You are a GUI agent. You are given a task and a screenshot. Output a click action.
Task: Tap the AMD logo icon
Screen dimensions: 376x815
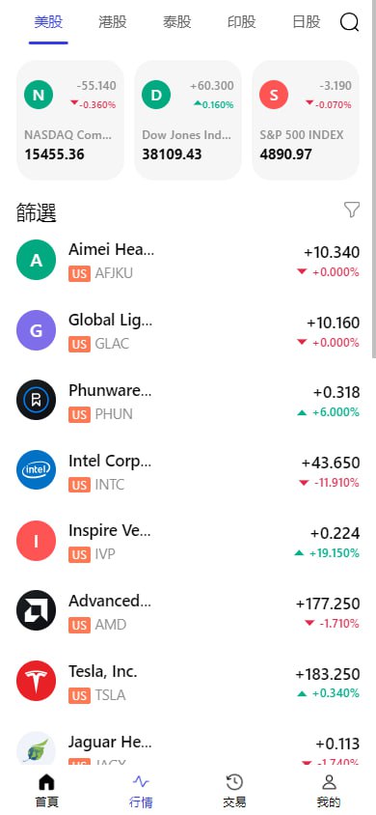36,610
